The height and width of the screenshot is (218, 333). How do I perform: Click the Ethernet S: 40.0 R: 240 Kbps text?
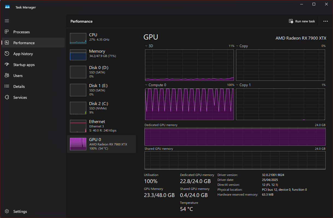[x=103, y=130]
